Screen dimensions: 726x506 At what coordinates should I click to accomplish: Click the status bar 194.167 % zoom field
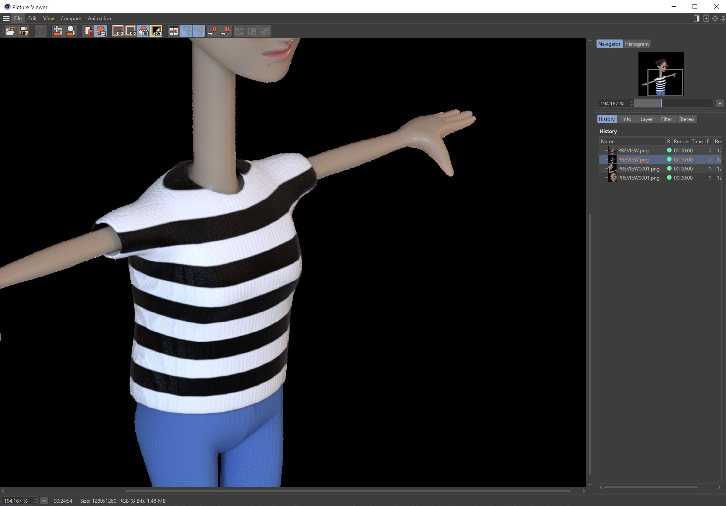[x=16, y=501]
